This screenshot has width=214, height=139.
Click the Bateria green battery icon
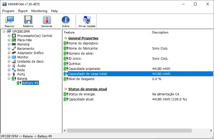click(14, 78)
